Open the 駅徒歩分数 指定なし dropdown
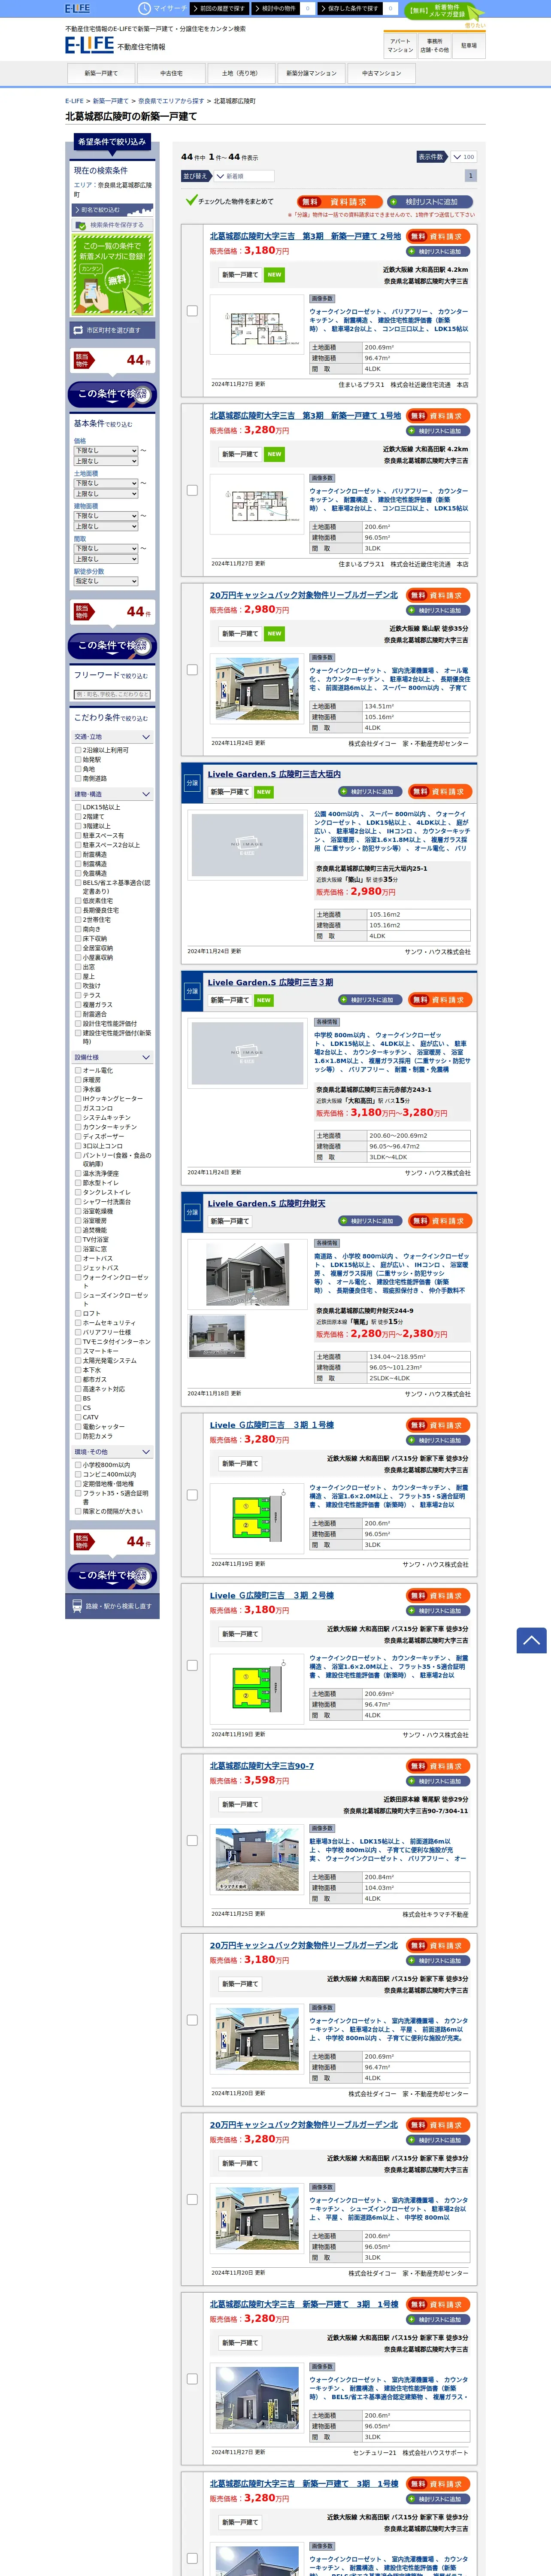This screenshot has width=551, height=2576. point(106,581)
